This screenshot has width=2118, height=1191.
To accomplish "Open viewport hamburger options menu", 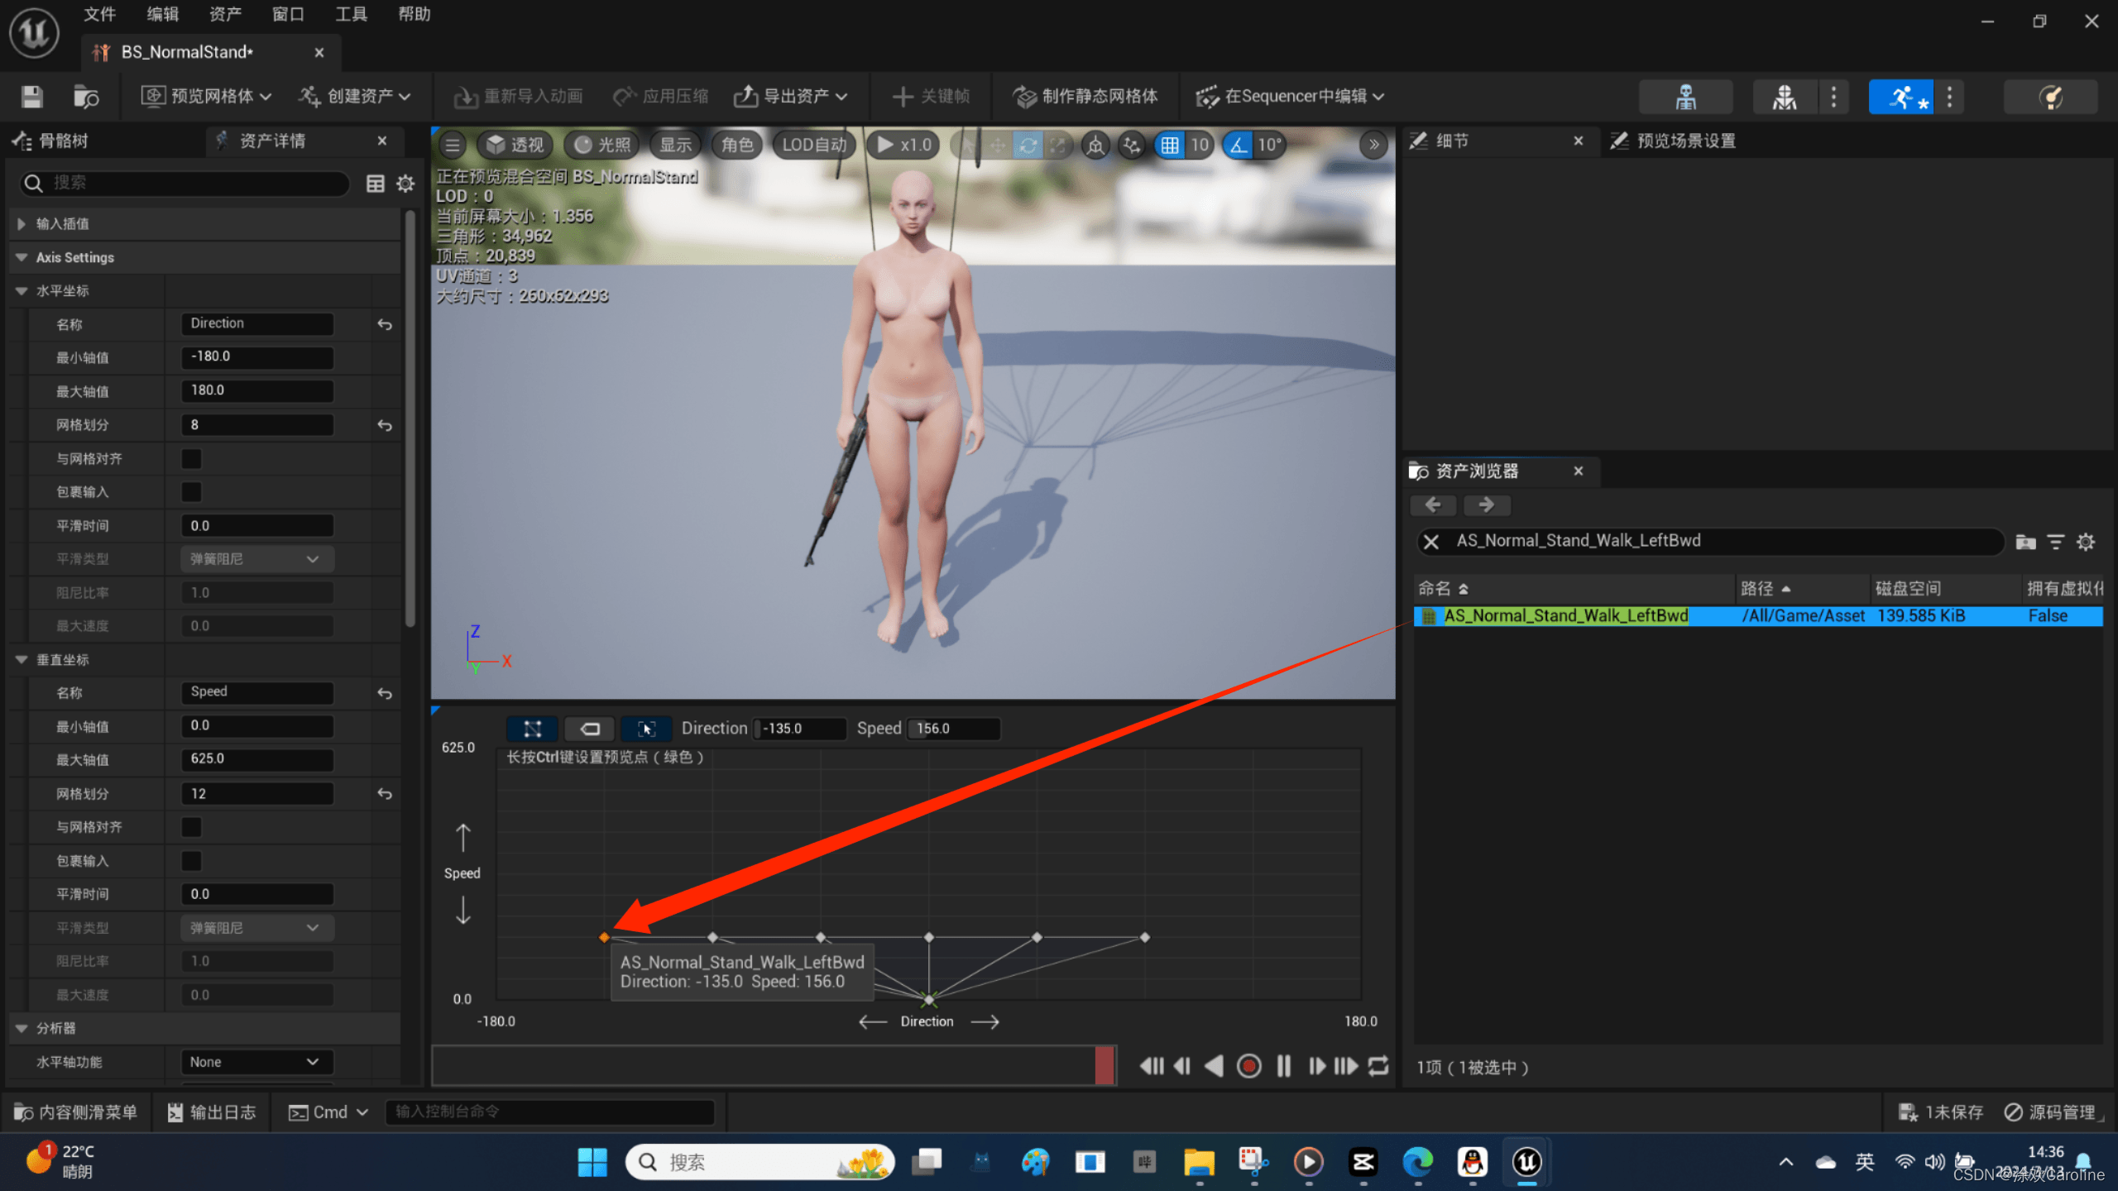I will coord(453,146).
